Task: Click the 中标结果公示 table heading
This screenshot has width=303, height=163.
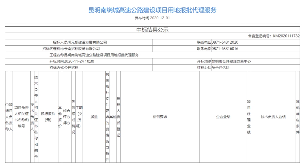Action: pos(152,30)
